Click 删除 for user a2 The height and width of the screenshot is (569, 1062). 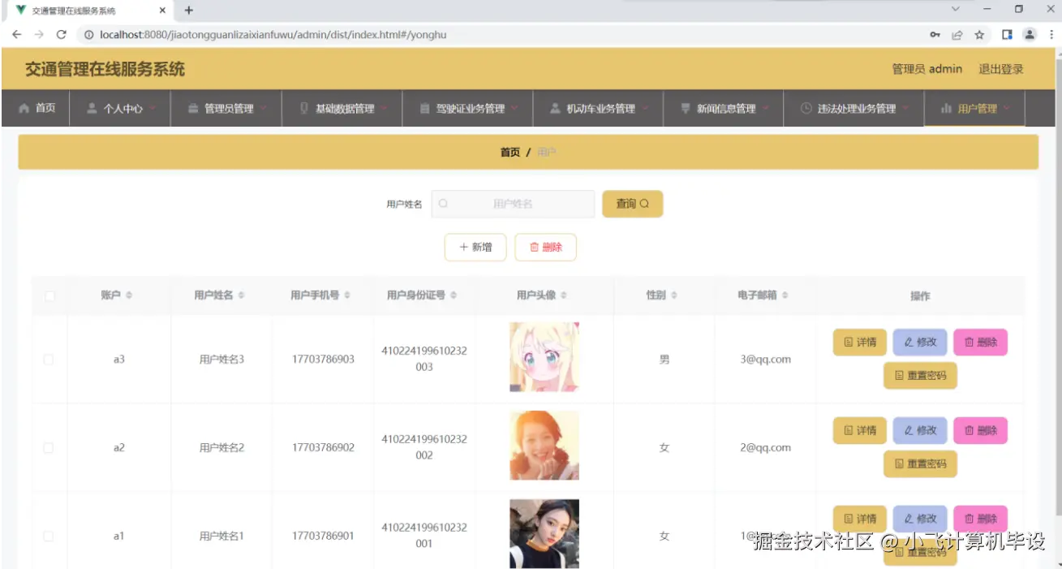(980, 431)
